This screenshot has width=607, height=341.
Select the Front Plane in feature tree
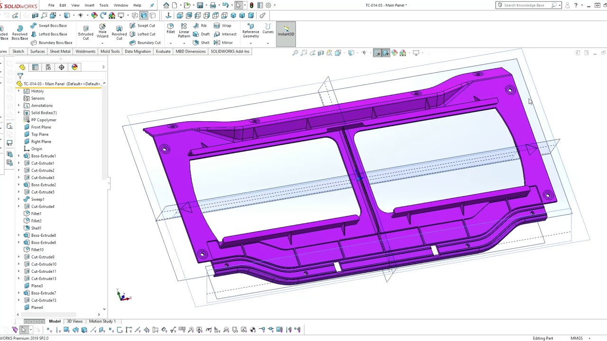41,127
